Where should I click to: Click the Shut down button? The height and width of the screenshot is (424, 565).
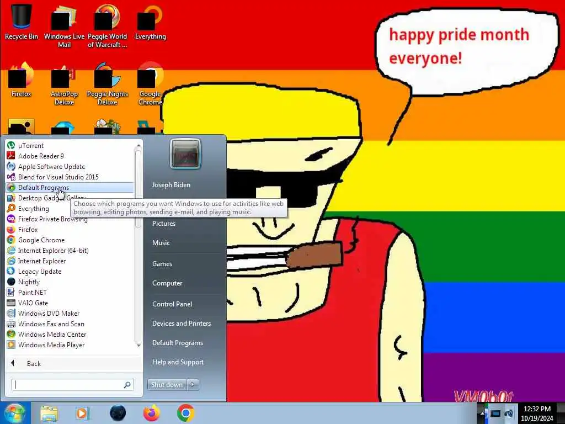point(167,385)
